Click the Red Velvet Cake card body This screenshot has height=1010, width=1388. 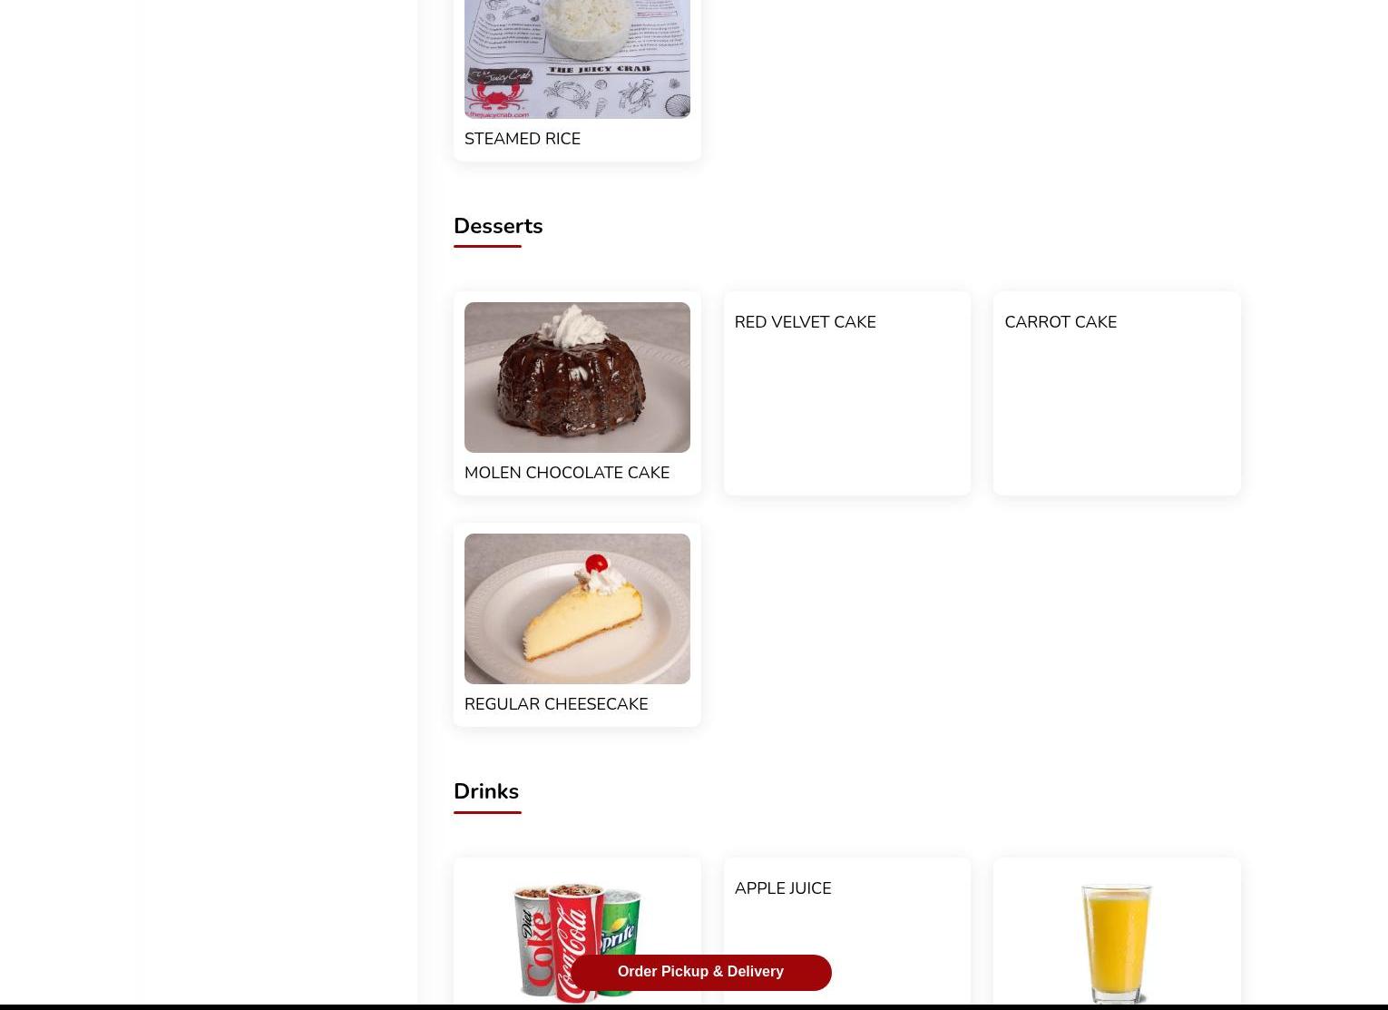pos(847,393)
